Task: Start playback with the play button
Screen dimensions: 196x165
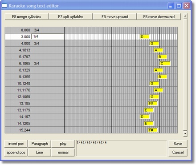Action: [x=63, y=144]
